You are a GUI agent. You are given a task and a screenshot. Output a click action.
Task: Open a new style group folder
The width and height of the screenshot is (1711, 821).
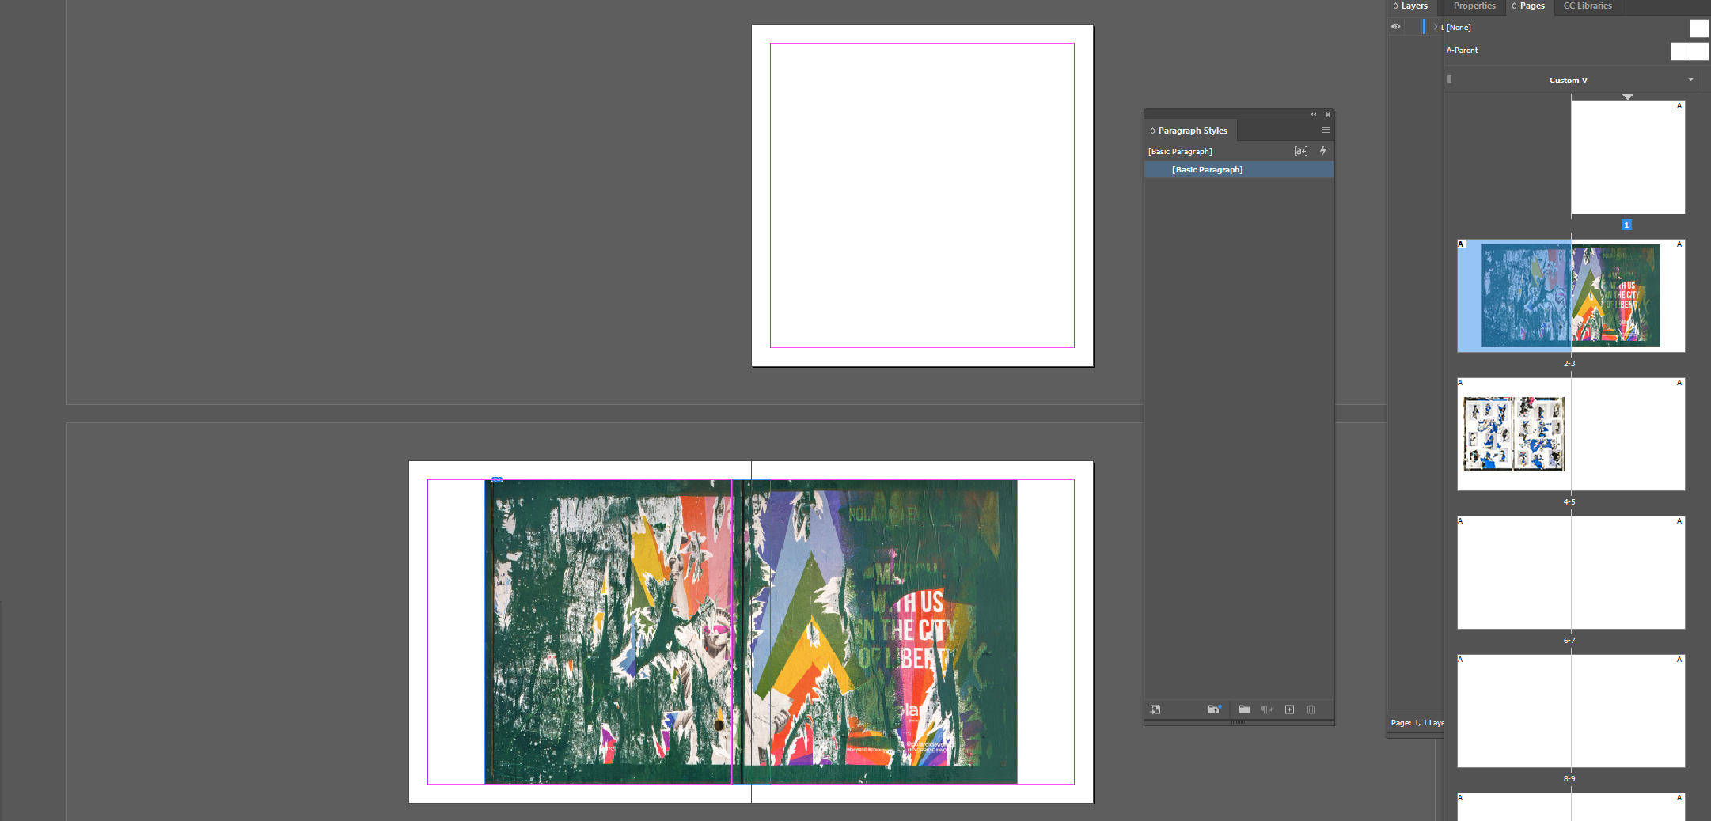pos(1245,709)
